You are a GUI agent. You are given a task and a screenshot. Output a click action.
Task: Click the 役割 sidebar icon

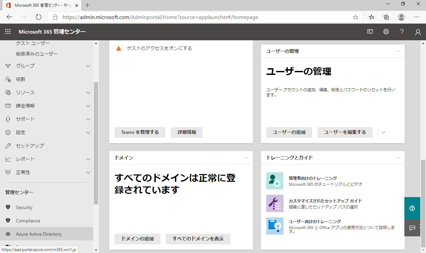(8, 79)
